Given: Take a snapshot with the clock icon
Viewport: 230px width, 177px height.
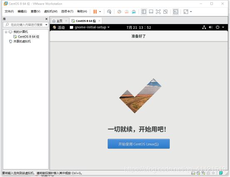Looking at the screenshot, I should pyautogui.click(x=119, y=12).
